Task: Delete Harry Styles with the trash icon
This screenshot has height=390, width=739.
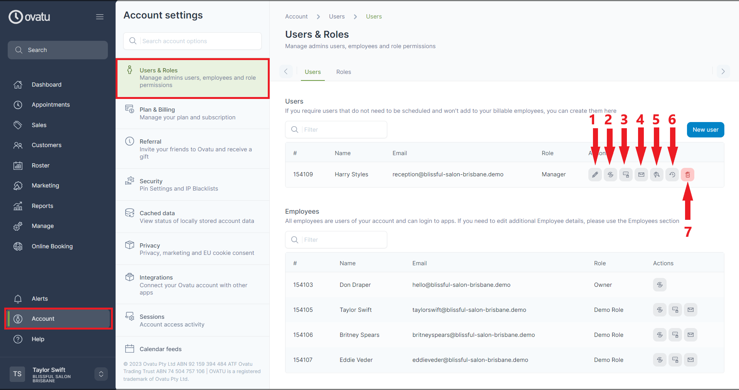Action: (x=688, y=174)
